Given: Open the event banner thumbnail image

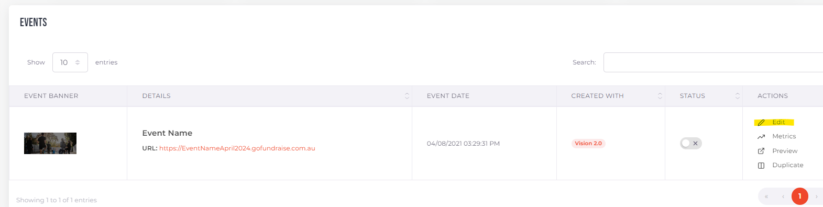Looking at the screenshot, I should [50, 143].
